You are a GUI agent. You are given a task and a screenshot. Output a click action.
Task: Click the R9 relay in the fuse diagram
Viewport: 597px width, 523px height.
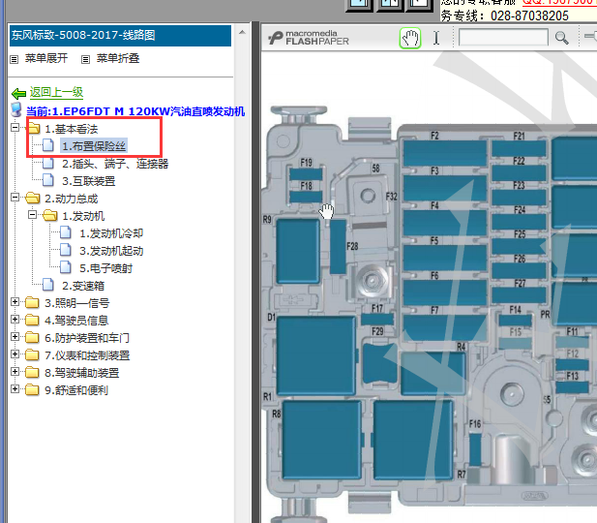point(298,251)
